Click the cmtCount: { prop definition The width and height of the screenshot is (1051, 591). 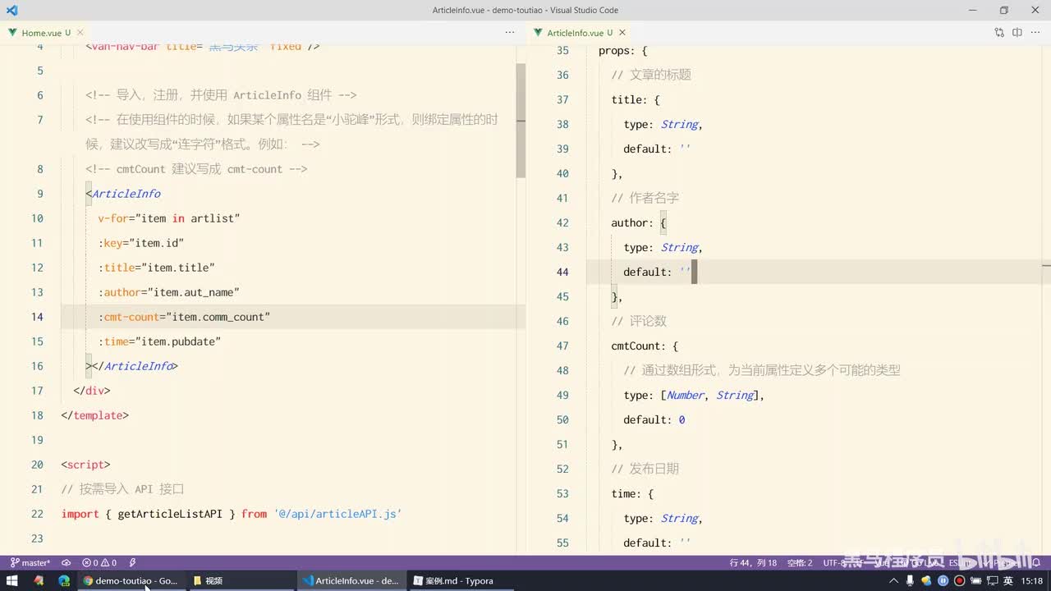click(x=645, y=346)
